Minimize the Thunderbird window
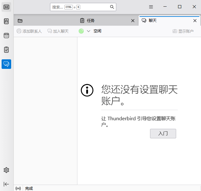 pos(165,7)
